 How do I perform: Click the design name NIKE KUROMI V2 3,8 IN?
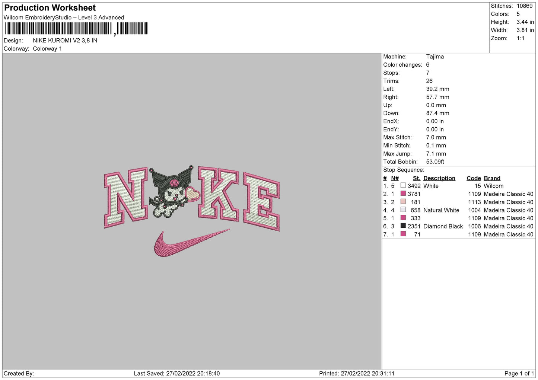click(65, 41)
